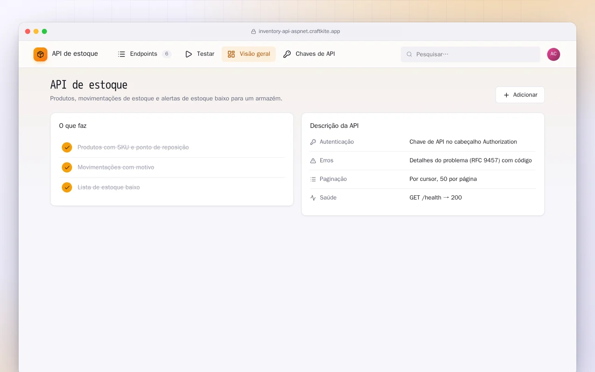This screenshot has width=595, height=372.
Task: Open the Chaves de API tab
Action: point(309,54)
